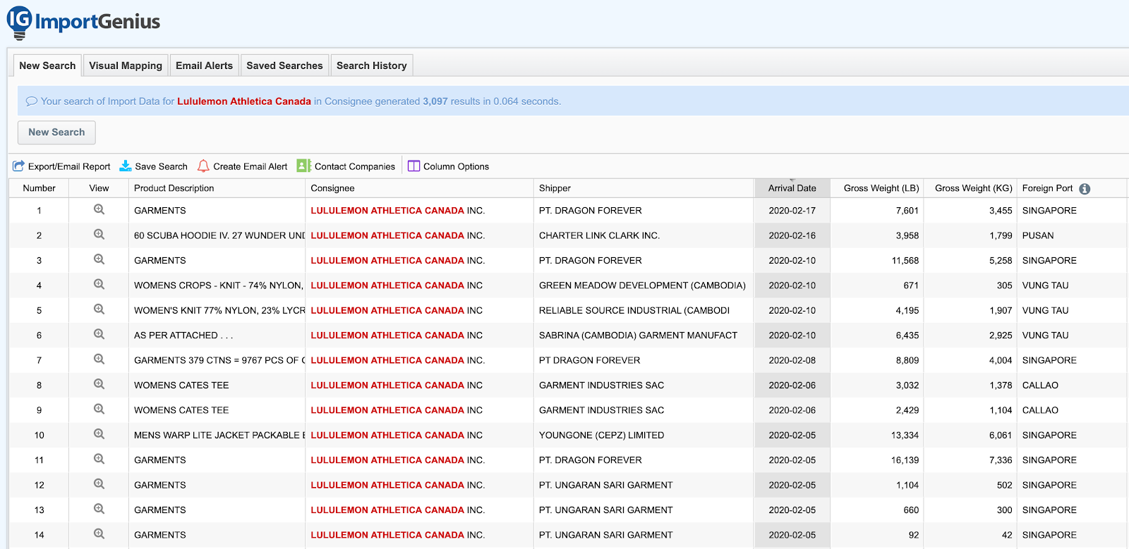View details magnifier for row 14
Image resolution: width=1129 pixels, height=549 pixels.
(x=99, y=534)
